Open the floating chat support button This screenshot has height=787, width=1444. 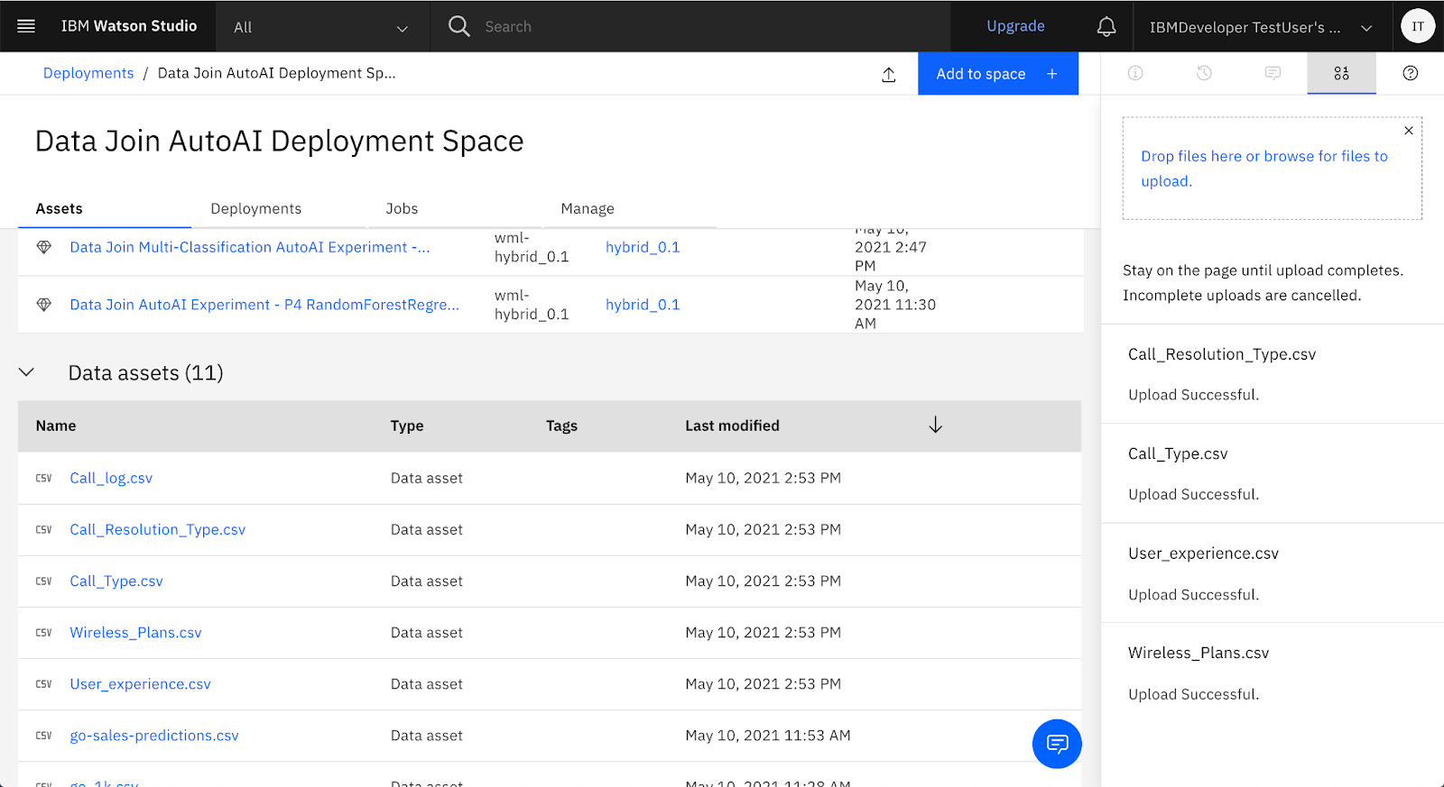(1056, 744)
